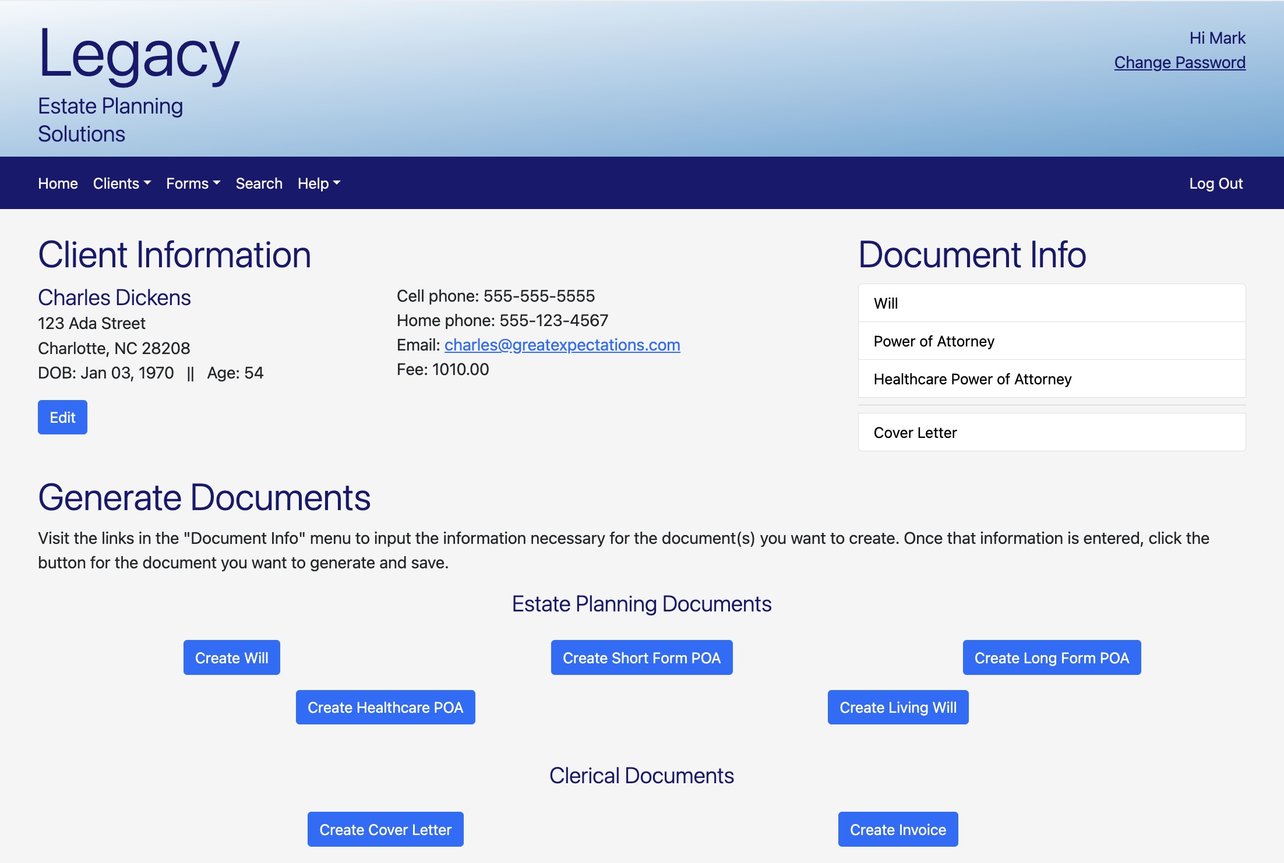Click Log Out in navigation bar
This screenshot has height=863, width=1284.
[1215, 183]
